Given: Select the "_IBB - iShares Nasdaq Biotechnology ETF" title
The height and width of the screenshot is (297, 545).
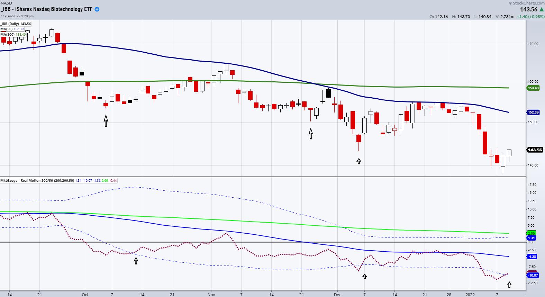Looking at the screenshot, I should tap(47, 9).
